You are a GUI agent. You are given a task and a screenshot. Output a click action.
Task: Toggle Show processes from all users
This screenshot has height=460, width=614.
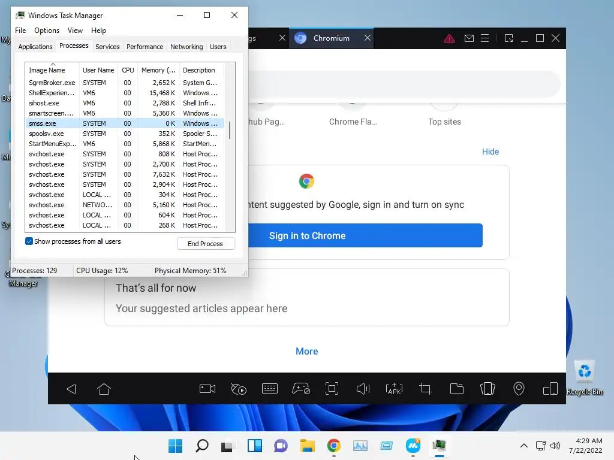pyautogui.click(x=29, y=241)
